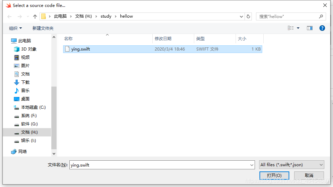Select 文档 (H:) in the address breadcrumb

pos(84,16)
